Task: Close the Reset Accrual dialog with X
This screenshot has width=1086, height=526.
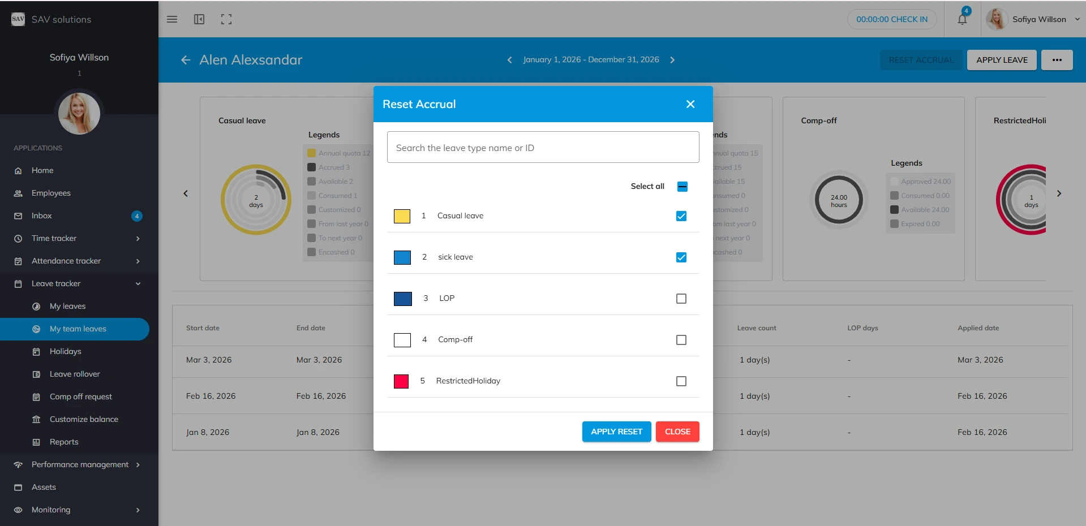Action: click(x=690, y=104)
